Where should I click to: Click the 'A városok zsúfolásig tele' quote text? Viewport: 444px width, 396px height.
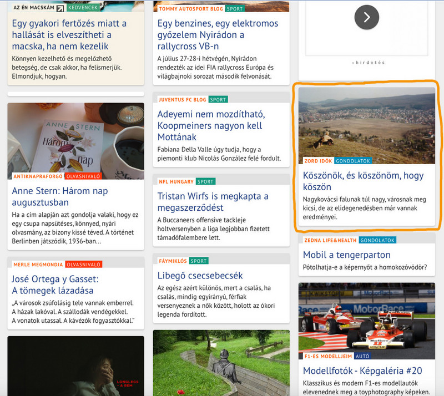pos(73,312)
